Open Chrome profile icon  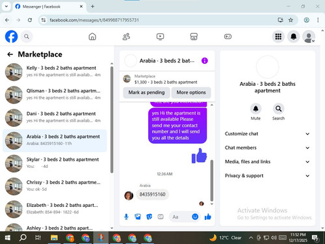306,20
